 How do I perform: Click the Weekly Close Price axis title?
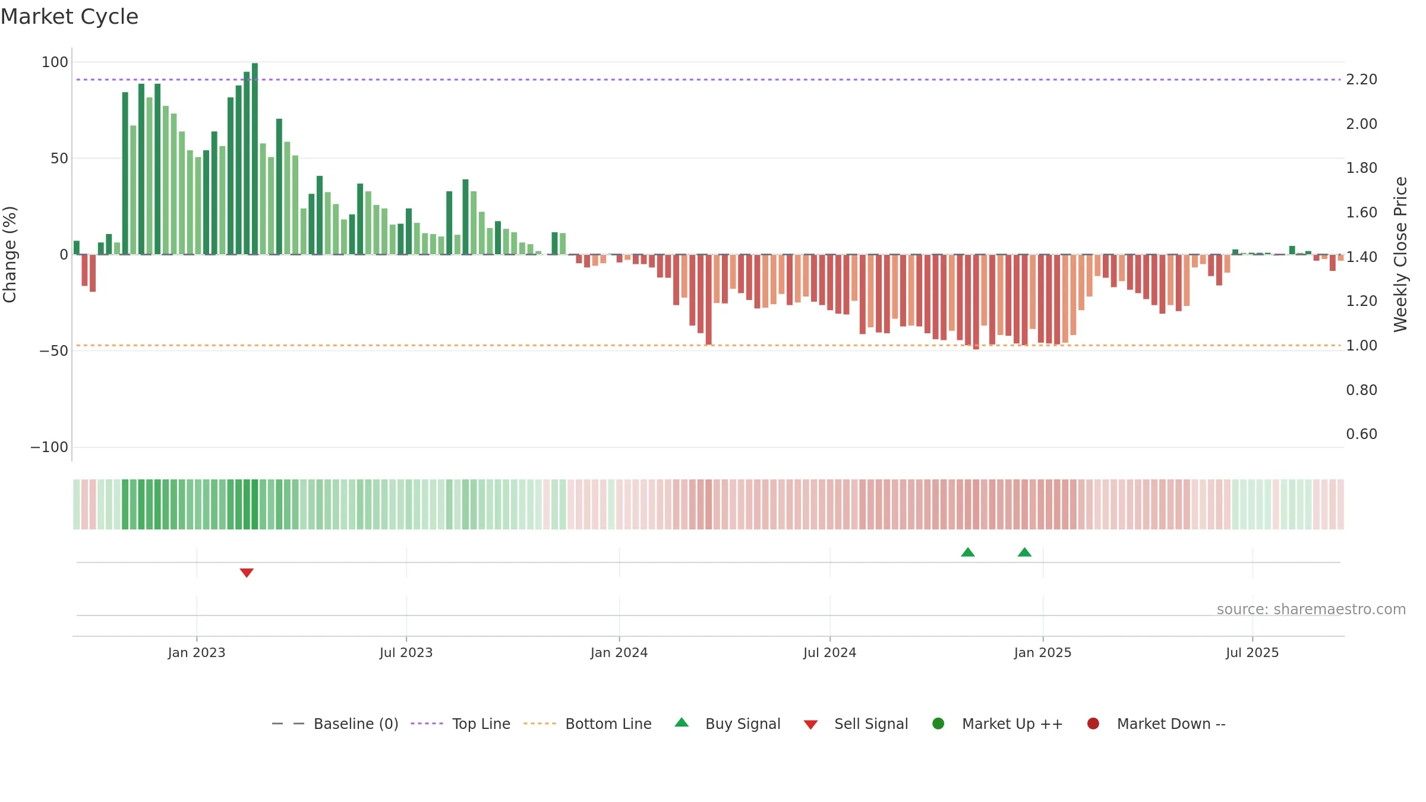(1400, 254)
